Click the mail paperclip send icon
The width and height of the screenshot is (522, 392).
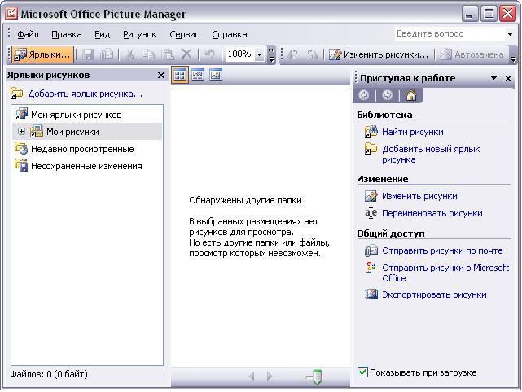tap(371, 250)
